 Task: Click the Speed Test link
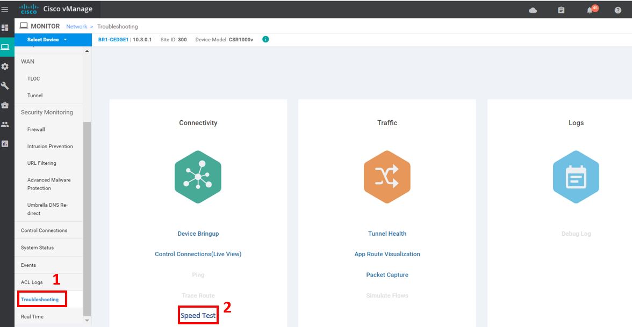(x=198, y=316)
